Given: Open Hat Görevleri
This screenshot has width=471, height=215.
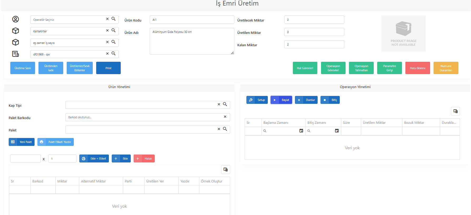Looking at the screenshot, I should pos(305,68).
